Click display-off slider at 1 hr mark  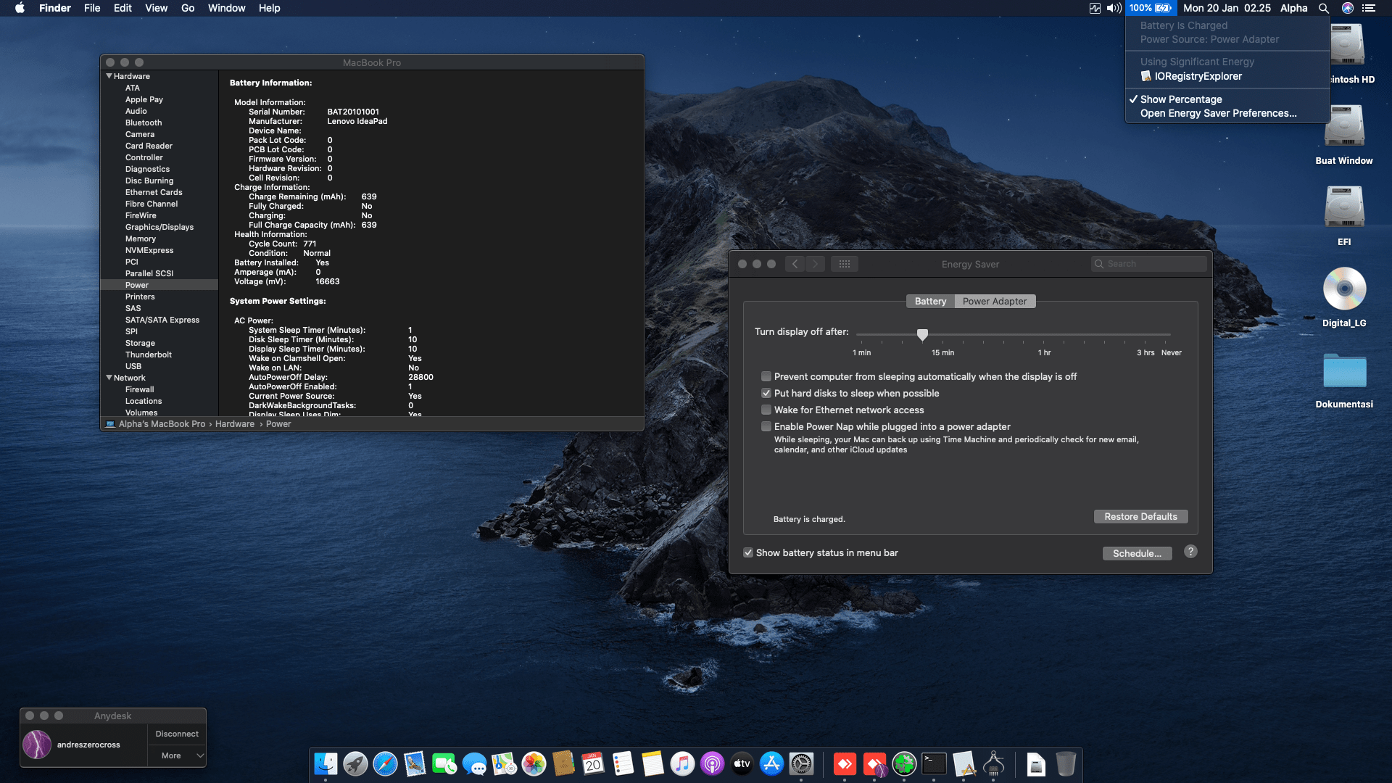pyautogui.click(x=1044, y=335)
